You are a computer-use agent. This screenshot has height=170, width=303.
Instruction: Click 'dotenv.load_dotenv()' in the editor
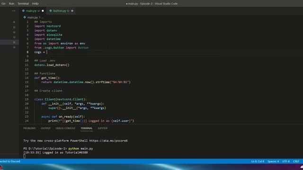(x=52, y=65)
